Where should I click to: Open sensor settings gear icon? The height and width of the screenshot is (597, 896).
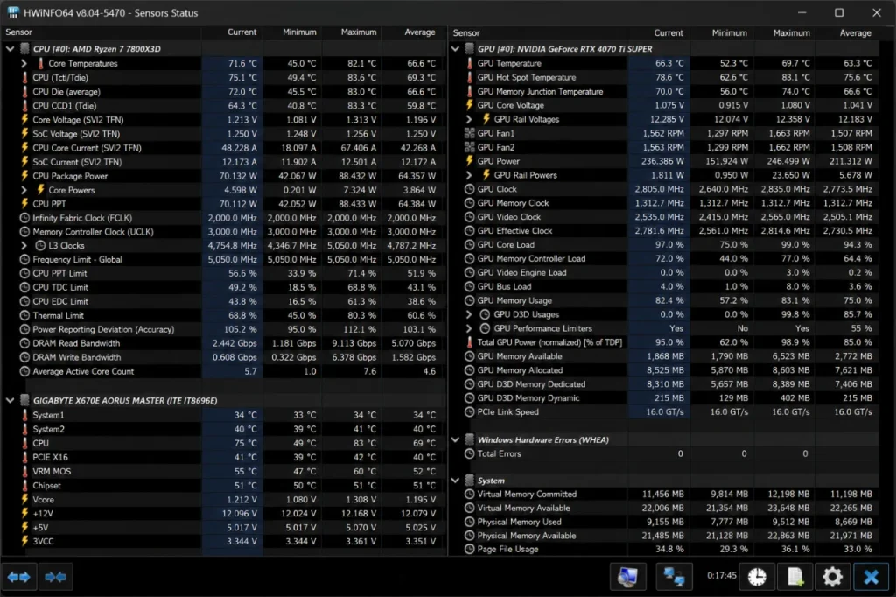(x=833, y=576)
